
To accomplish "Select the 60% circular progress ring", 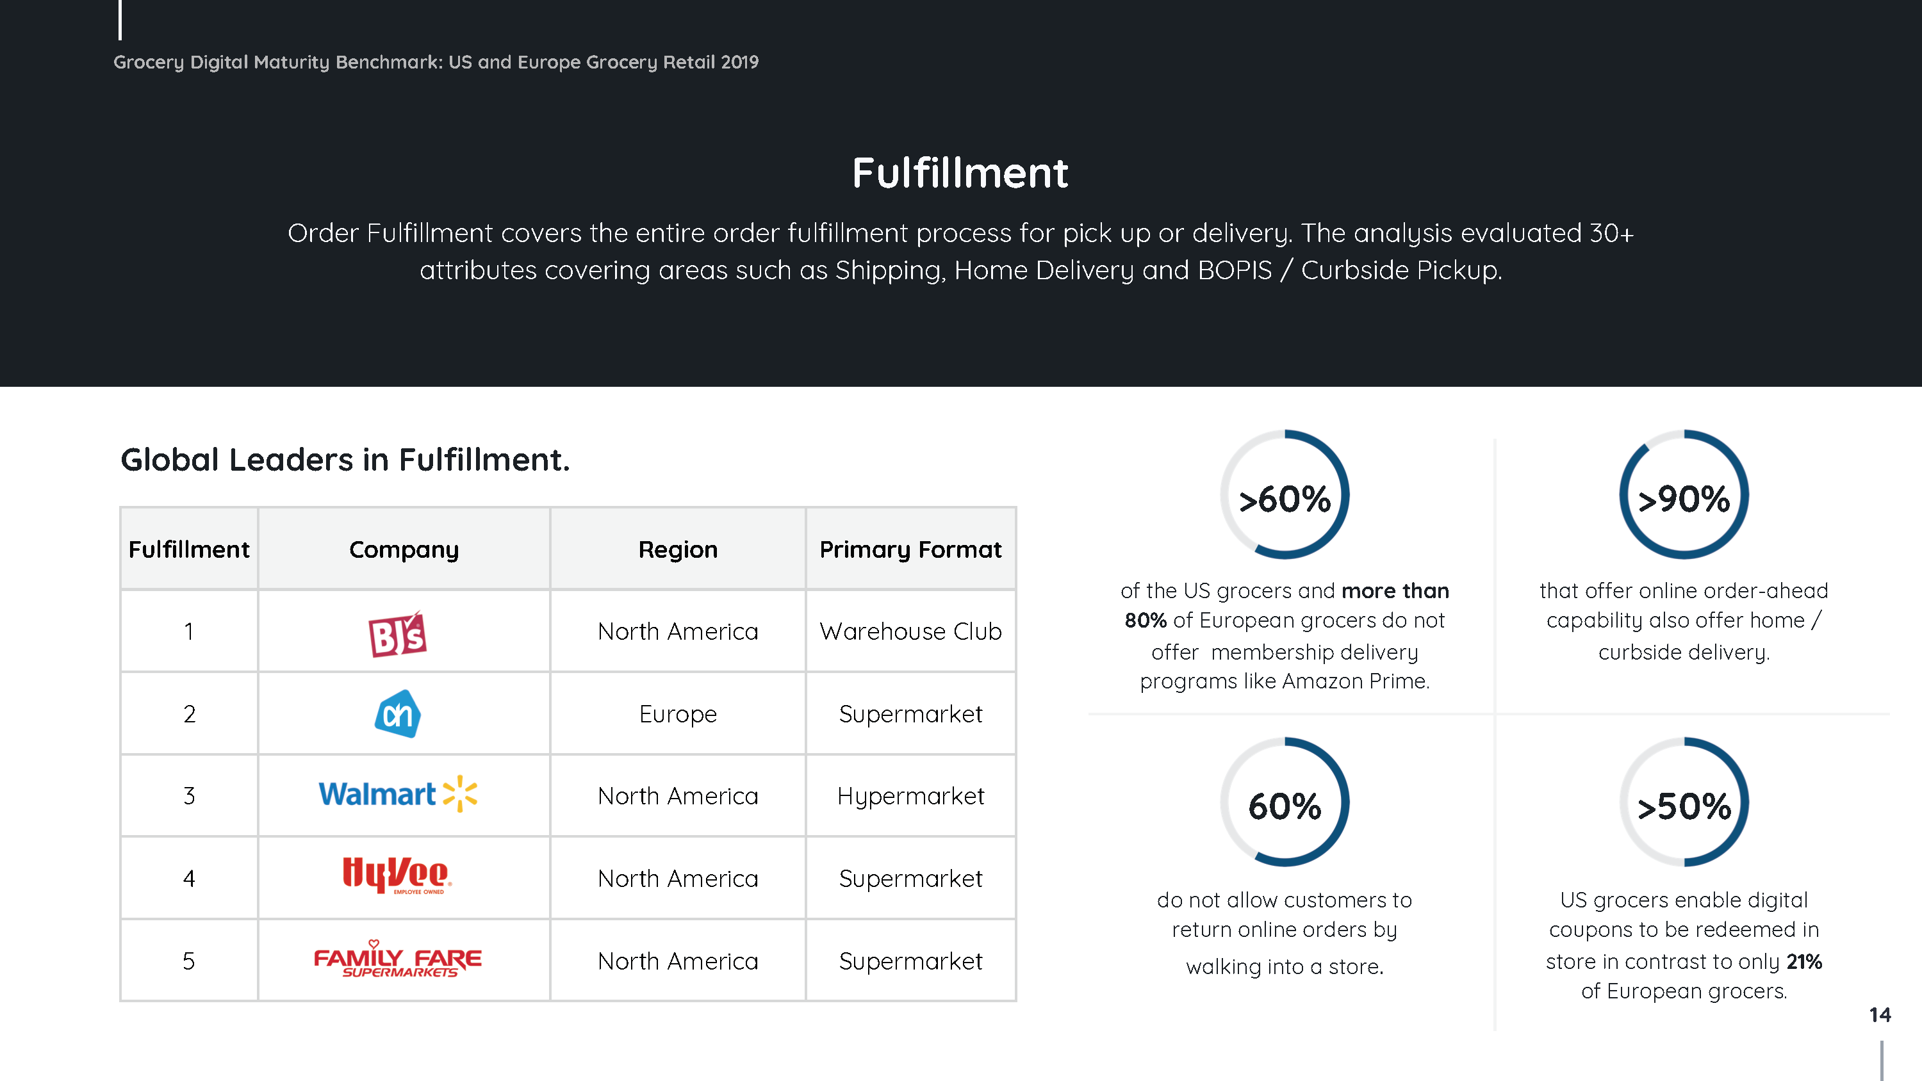I will pyautogui.click(x=1284, y=802).
